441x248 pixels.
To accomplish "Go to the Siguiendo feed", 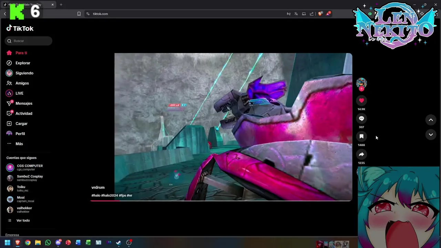I will [x=20, y=73].
